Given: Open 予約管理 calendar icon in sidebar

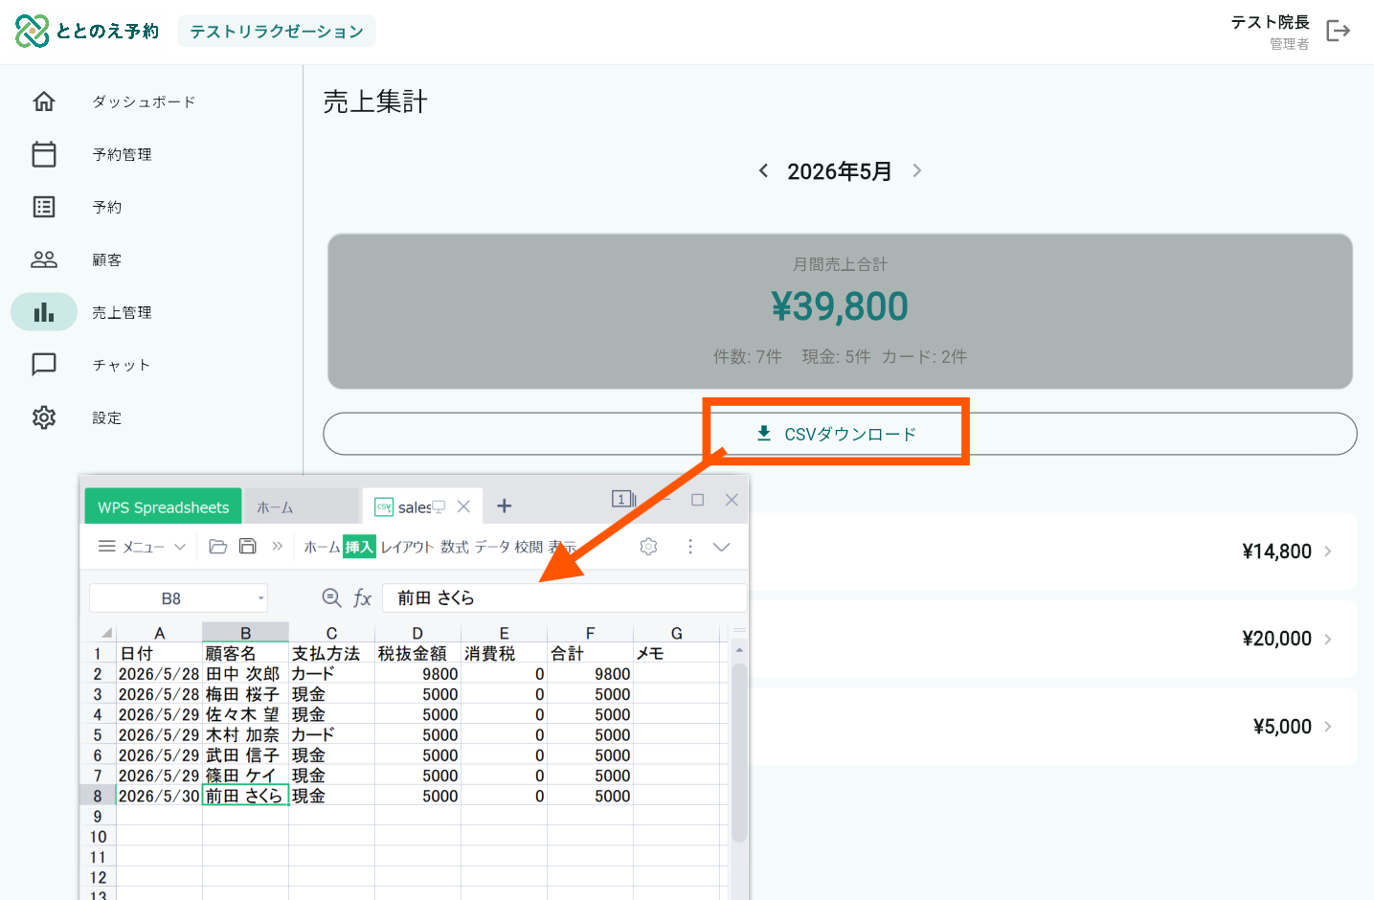Looking at the screenshot, I should [44, 154].
